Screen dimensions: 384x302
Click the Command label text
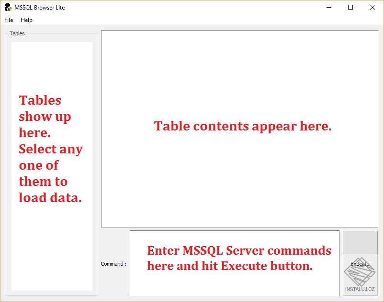[x=113, y=263]
